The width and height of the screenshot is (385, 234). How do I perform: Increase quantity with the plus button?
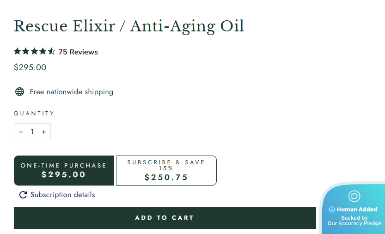point(44,132)
